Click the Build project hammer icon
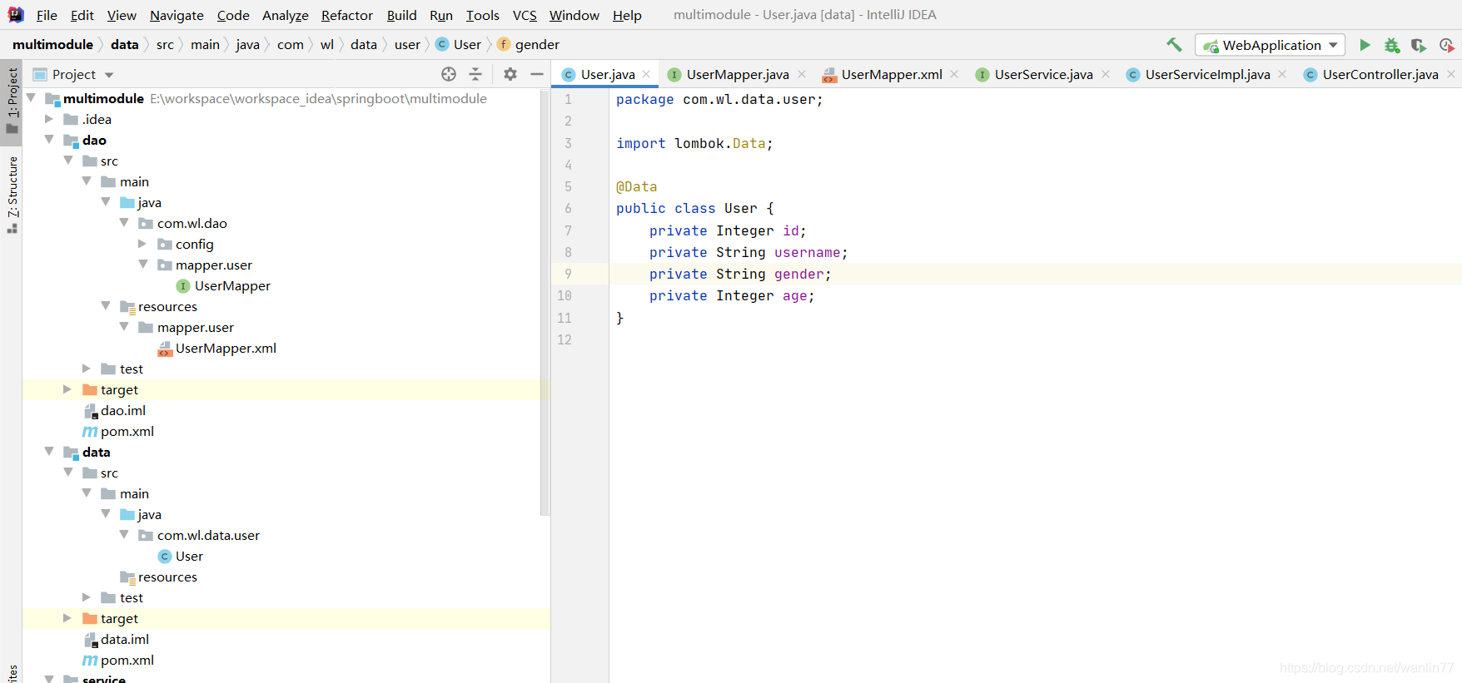Image resolution: width=1462 pixels, height=683 pixels. click(x=1174, y=45)
